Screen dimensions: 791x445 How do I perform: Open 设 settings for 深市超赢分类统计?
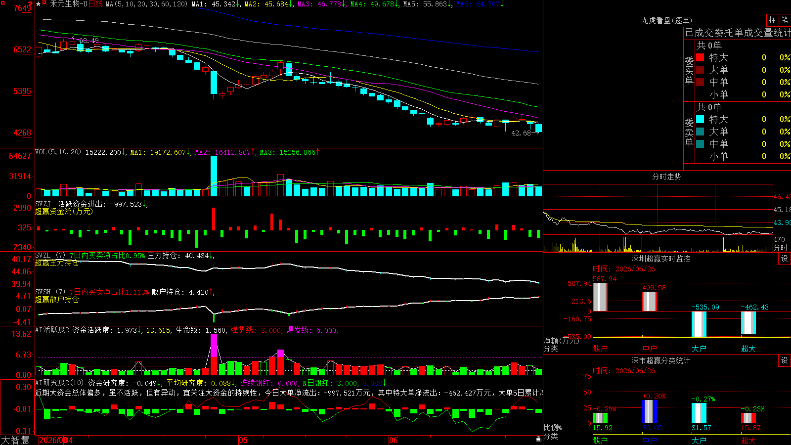point(785,360)
